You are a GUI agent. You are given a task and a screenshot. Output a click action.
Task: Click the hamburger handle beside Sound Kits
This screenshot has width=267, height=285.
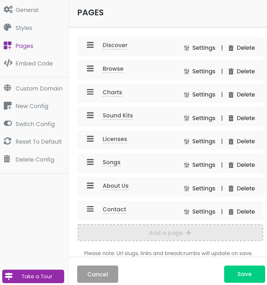point(90,115)
